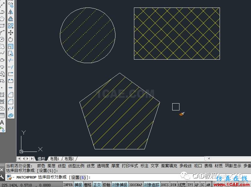Select the Copy tool in Modify toolbar
The image size is (251, 187).
pos(11,5)
